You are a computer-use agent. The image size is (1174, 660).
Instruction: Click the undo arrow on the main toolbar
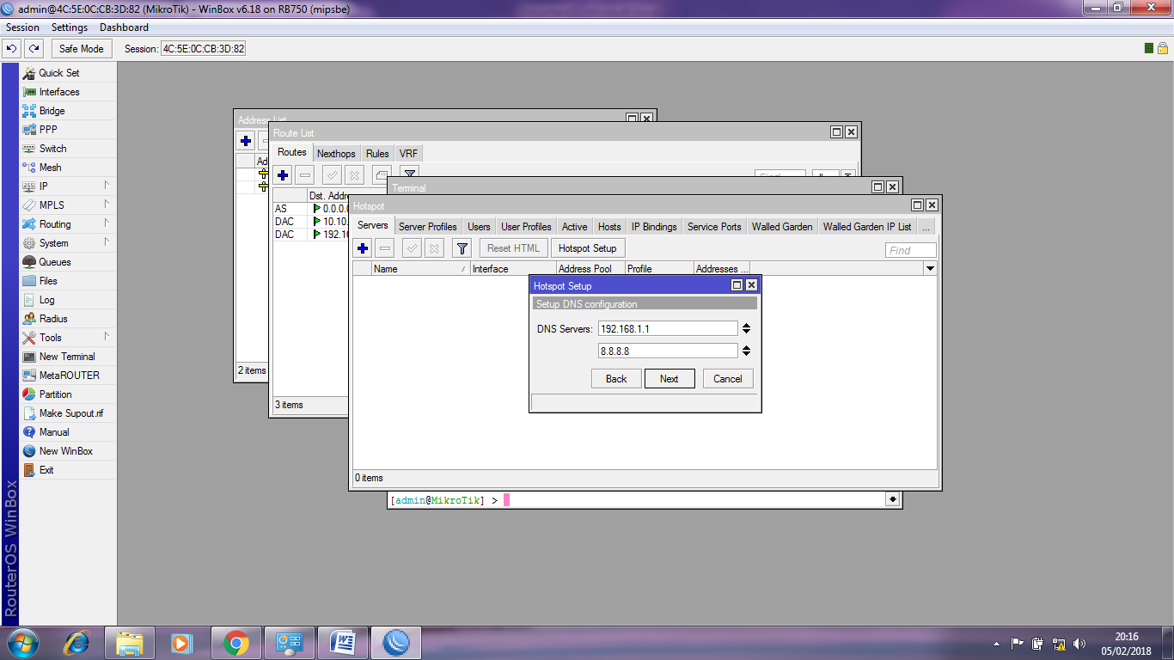(x=10, y=48)
